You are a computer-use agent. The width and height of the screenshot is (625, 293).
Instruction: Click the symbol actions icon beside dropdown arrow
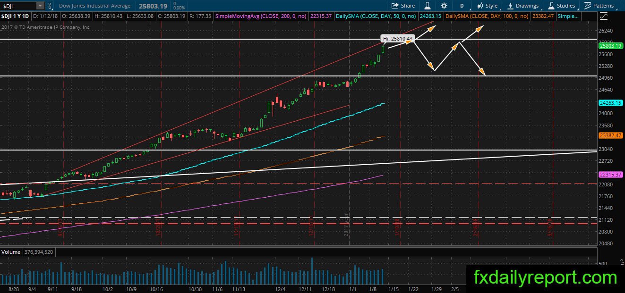pos(51,6)
